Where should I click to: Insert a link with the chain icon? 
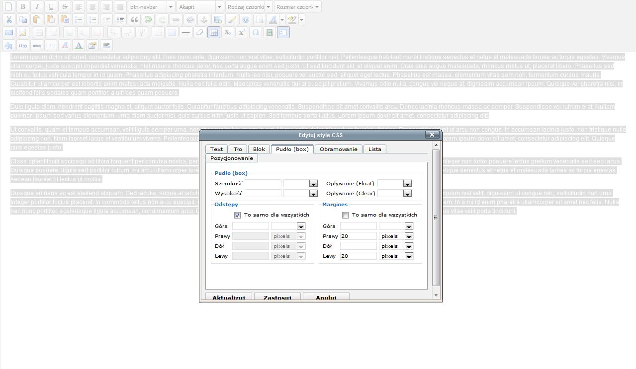click(x=176, y=19)
